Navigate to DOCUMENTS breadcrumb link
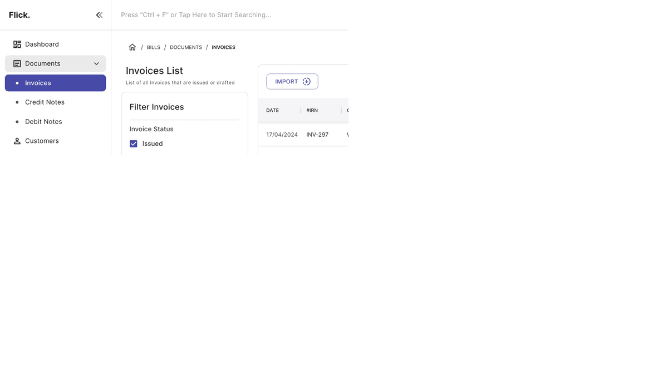The image size is (668, 377). pyautogui.click(x=186, y=48)
